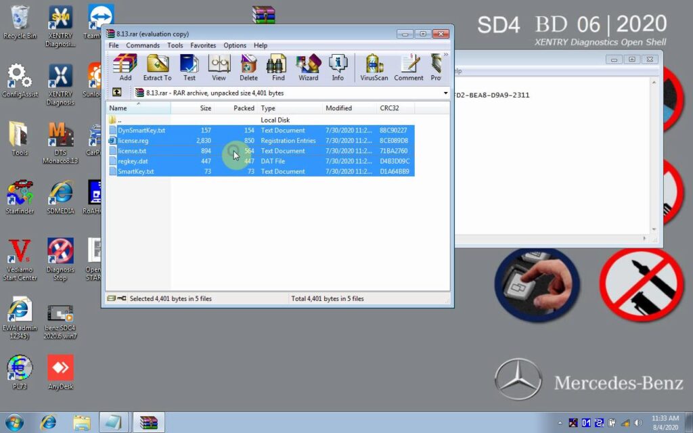Launch the Wizard tool
The height and width of the screenshot is (433, 693).
(308, 68)
